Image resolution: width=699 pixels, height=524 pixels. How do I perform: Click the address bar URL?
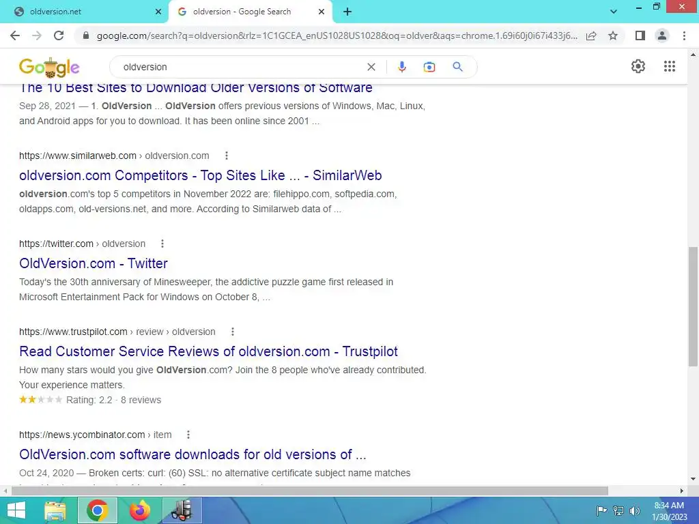coord(337,35)
